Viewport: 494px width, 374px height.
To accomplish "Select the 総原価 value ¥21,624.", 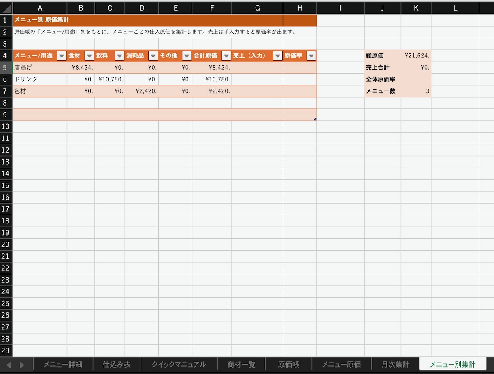I will pos(416,56).
